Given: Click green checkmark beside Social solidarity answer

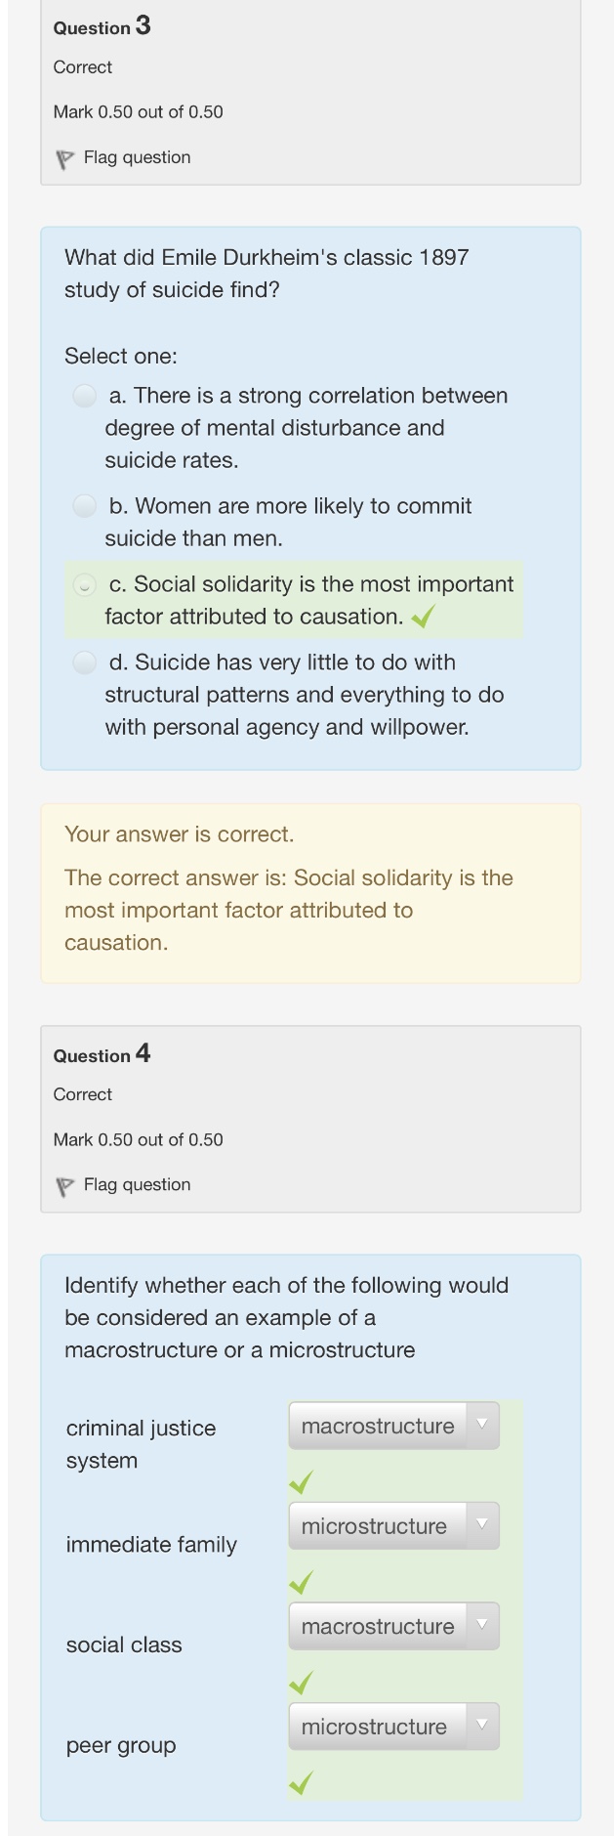Looking at the screenshot, I should tap(423, 618).
